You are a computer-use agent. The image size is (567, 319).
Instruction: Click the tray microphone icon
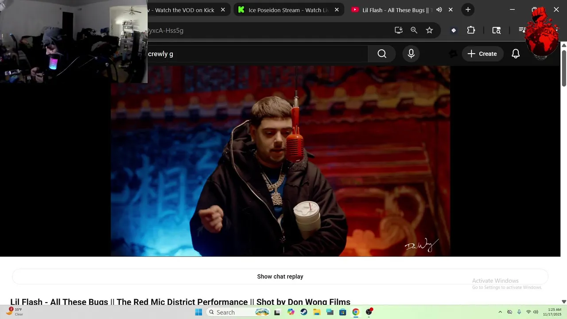[x=519, y=312]
